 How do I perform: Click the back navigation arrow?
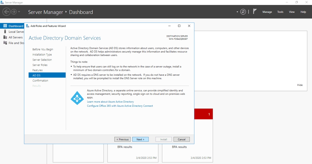pos(6,11)
